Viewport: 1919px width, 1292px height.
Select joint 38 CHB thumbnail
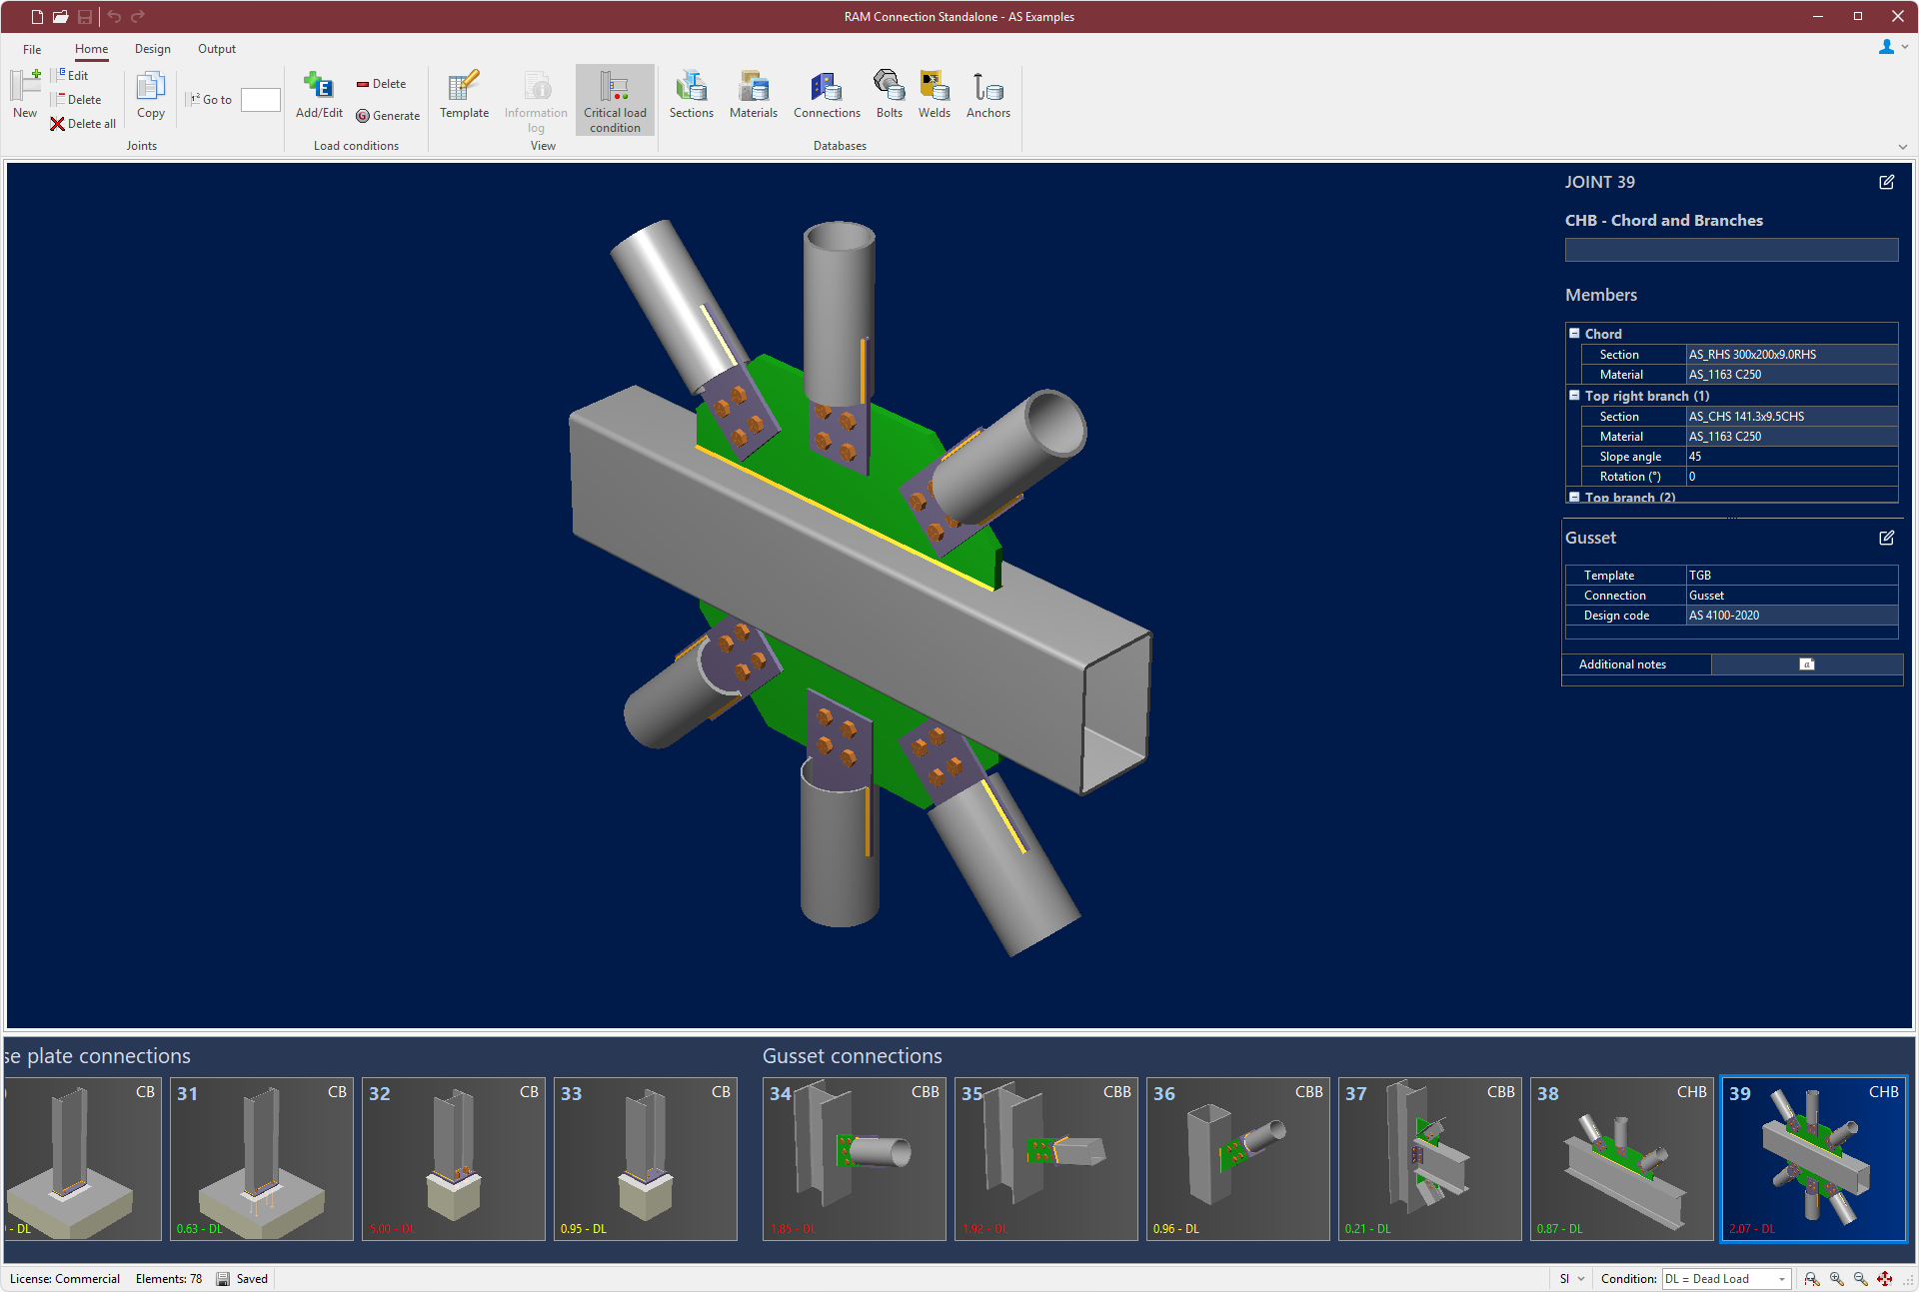pos(1621,1159)
